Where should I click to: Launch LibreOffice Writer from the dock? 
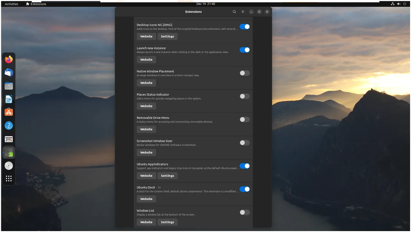[x=9, y=99]
